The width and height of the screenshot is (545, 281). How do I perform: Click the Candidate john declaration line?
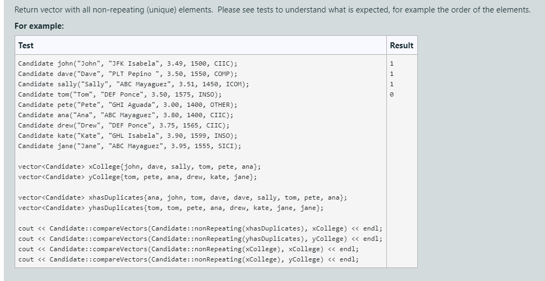click(128, 63)
